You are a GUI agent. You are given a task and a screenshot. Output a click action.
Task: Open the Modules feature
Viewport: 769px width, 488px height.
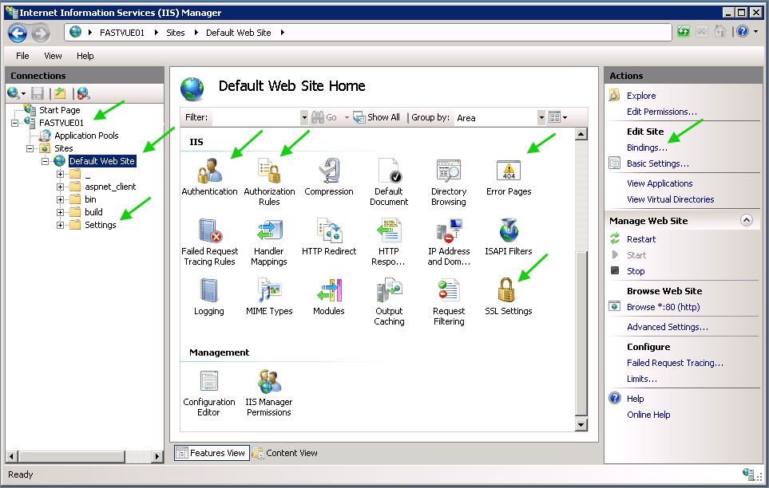pos(328,297)
